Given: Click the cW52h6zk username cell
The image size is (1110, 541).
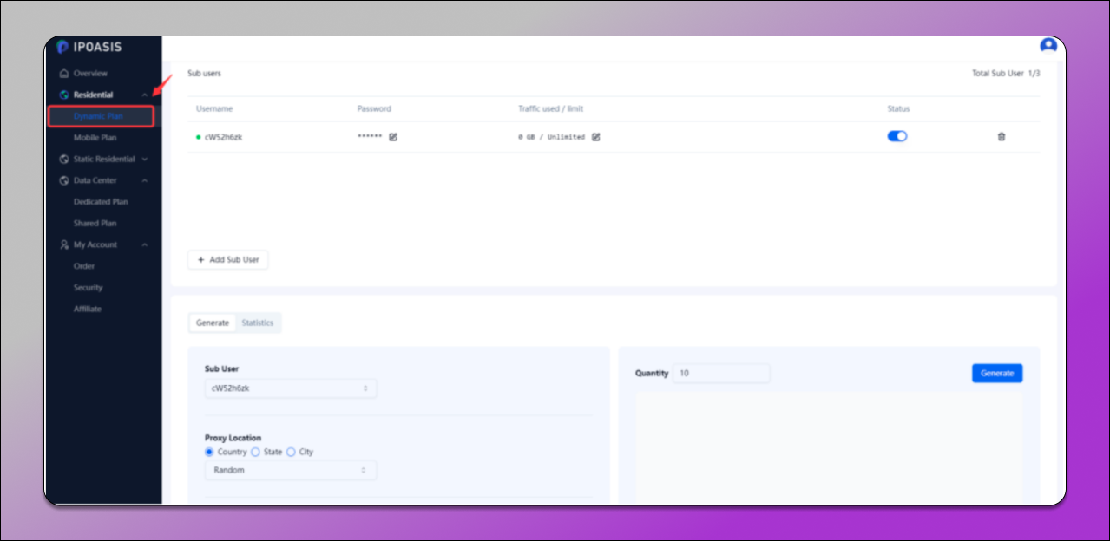Looking at the screenshot, I should [x=223, y=137].
